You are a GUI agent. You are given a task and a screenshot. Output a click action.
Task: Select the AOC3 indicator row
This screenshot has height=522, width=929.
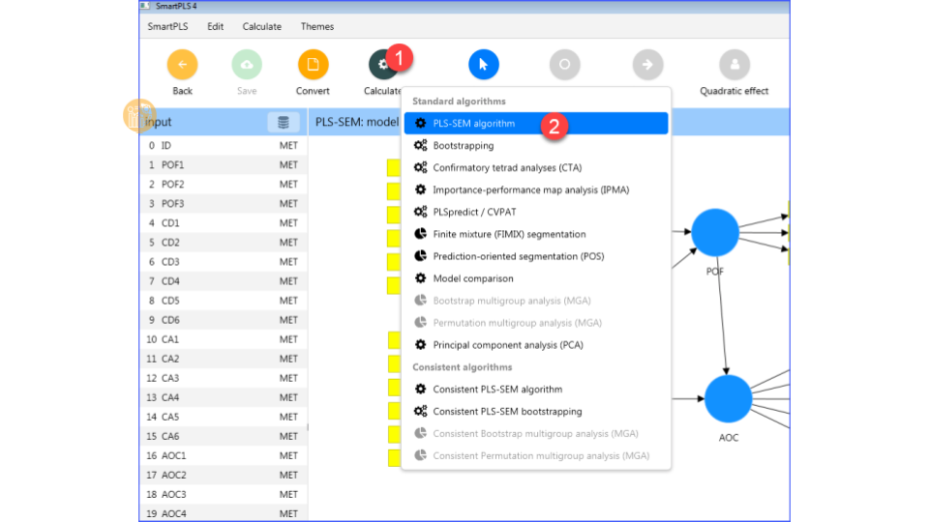224,494
